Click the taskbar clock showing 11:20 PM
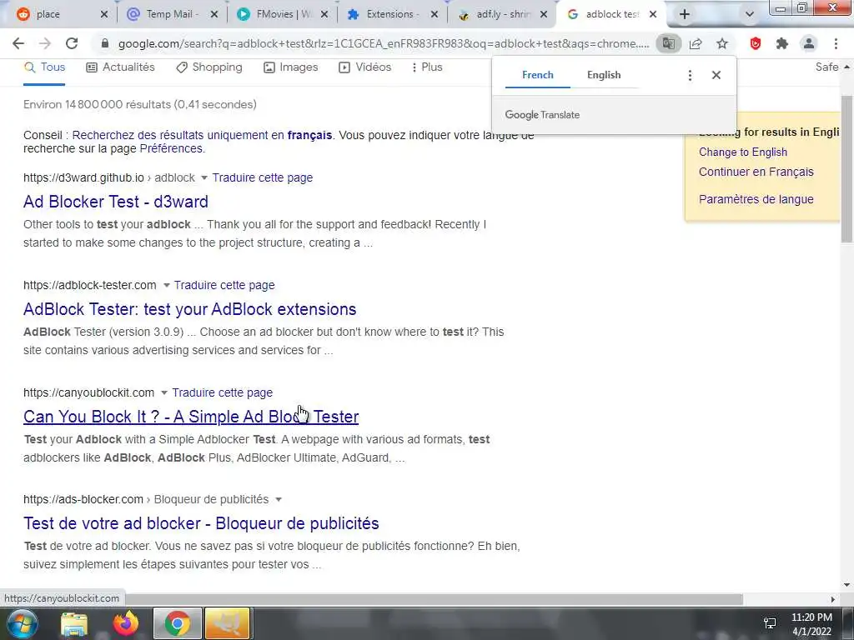 click(811, 624)
